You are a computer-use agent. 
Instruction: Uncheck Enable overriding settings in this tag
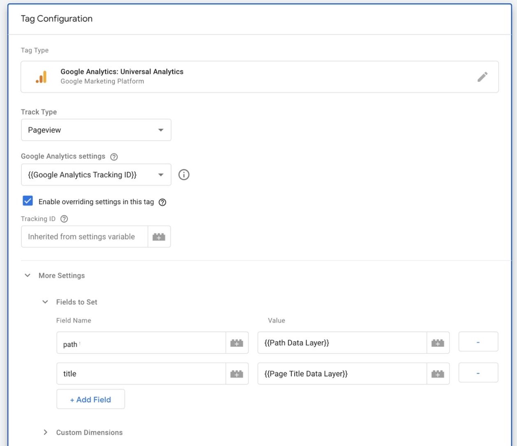point(28,201)
